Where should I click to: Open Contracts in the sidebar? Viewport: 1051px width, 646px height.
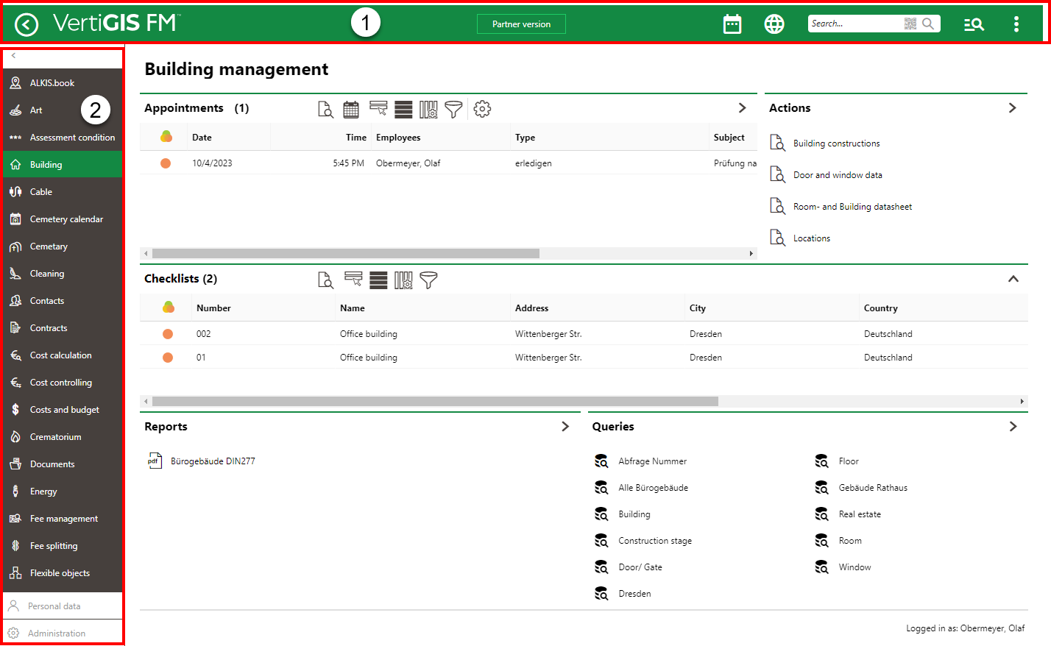coord(63,328)
